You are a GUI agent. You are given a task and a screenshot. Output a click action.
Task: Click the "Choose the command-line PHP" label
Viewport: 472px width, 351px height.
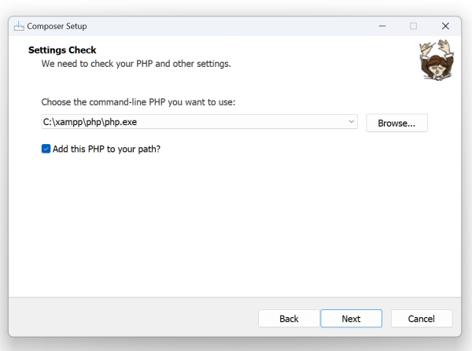[x=138, y=102]
